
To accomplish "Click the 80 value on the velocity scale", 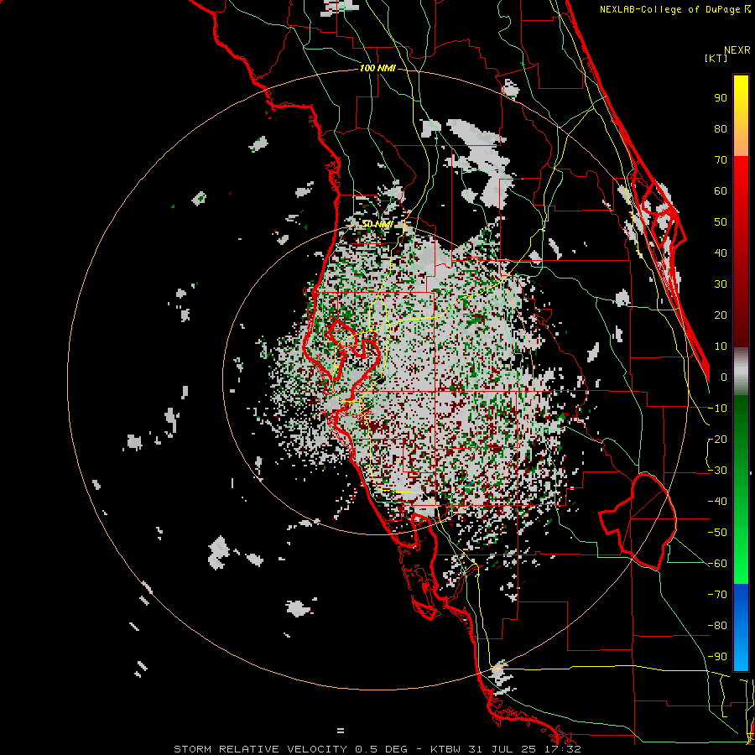I will click(721, 129).
